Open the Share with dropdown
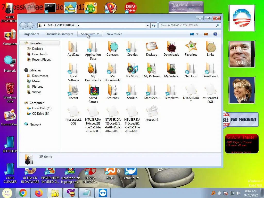Screen dimensions: 264x198 pyautogui.click(x=90, y=34)
